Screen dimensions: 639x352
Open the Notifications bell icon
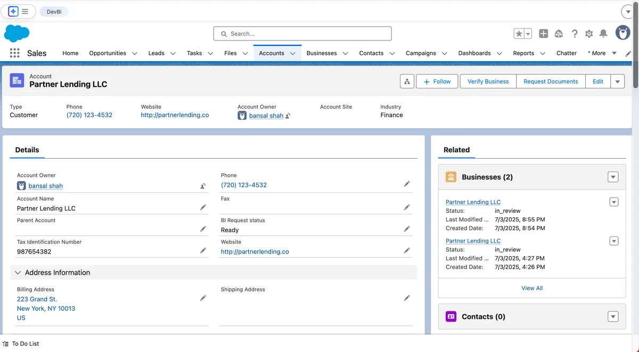tap(603, 34)
